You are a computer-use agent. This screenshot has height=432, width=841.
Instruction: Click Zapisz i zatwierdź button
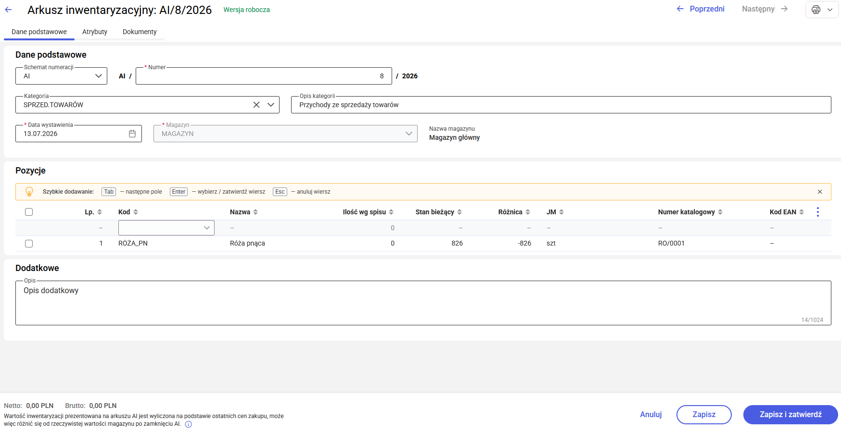790,415
